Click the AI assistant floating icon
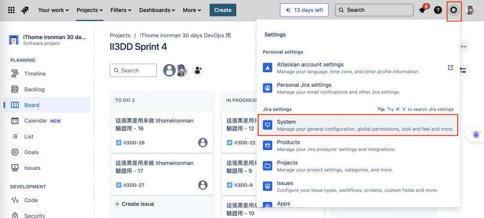 pyautogui.click(x=476, y=134)
